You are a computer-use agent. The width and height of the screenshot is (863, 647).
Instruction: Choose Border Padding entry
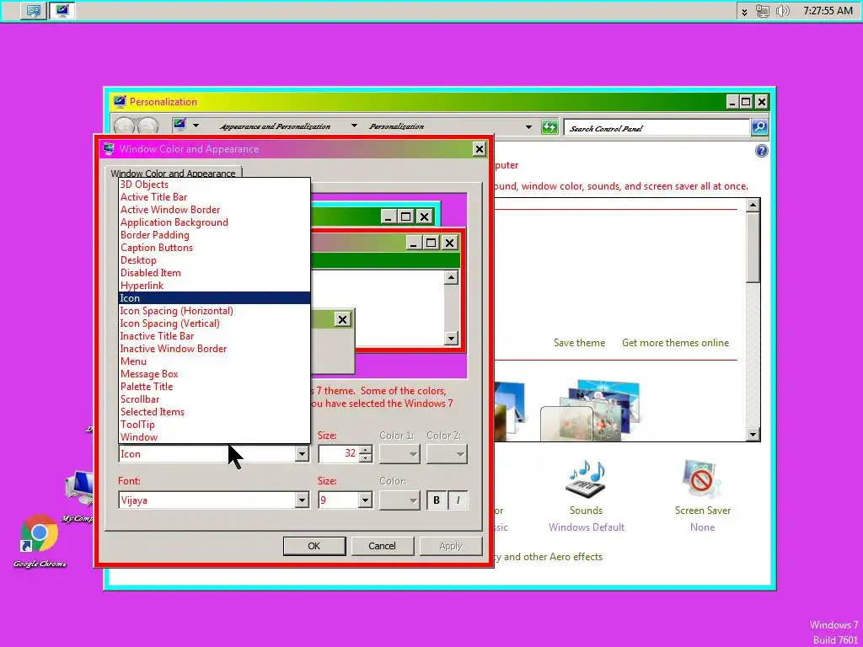215,235
